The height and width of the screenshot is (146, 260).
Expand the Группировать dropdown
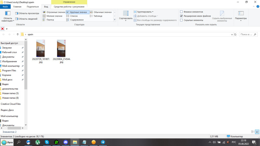coord(145,12)
